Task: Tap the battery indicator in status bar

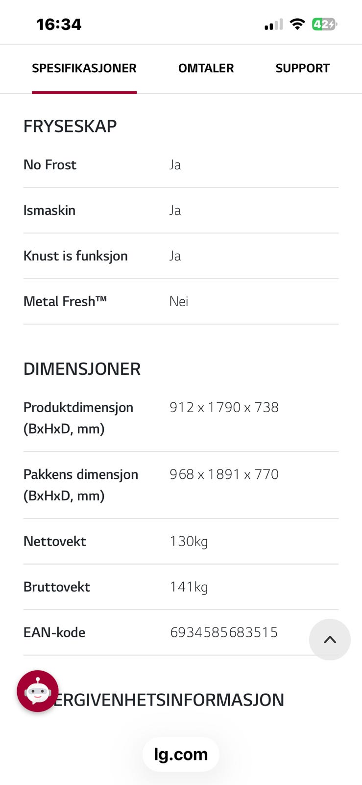Action: point(324,24)
